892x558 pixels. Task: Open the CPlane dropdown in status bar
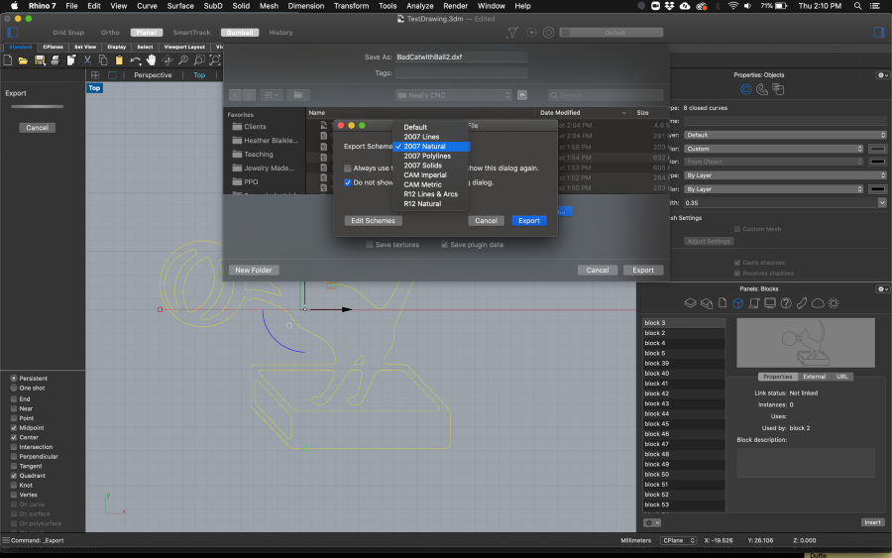(x=679, y=540)
